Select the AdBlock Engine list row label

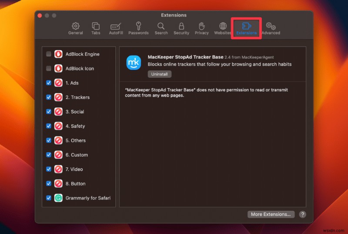82,54
